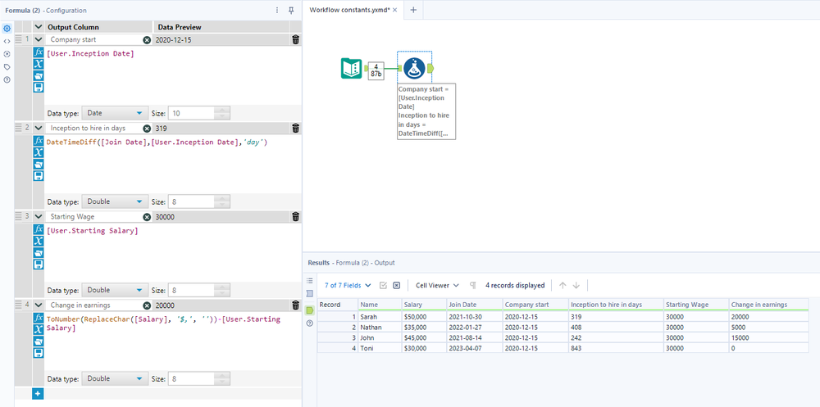Screen dimensions: 820x407
Task: Select the green output anchor icon in Results sidebar
Action: [310, 310]
